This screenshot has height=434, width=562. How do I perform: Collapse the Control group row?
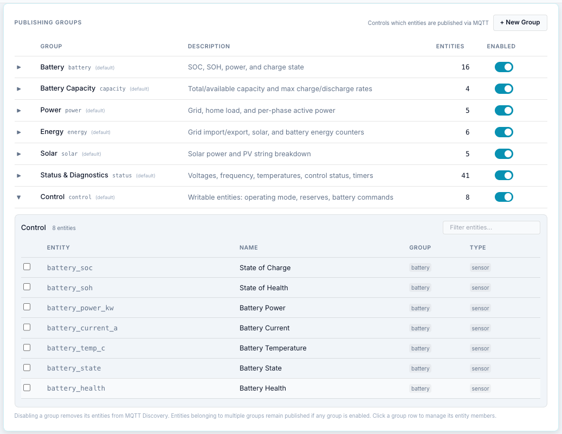pos(19,197)
